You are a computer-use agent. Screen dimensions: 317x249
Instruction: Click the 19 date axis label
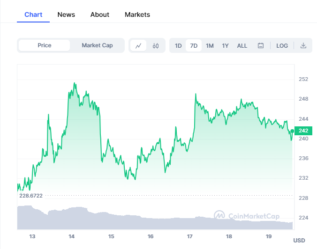click(269, 236)
